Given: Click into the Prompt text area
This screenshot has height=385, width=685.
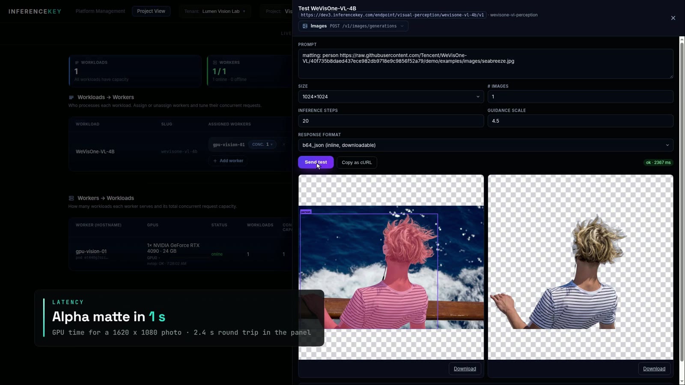Looking at the screenshot, I should (485, 64).
